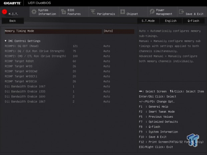Viewport: 207px width, 155px height.
Task: Click the Back button
Action: (13, 21)
